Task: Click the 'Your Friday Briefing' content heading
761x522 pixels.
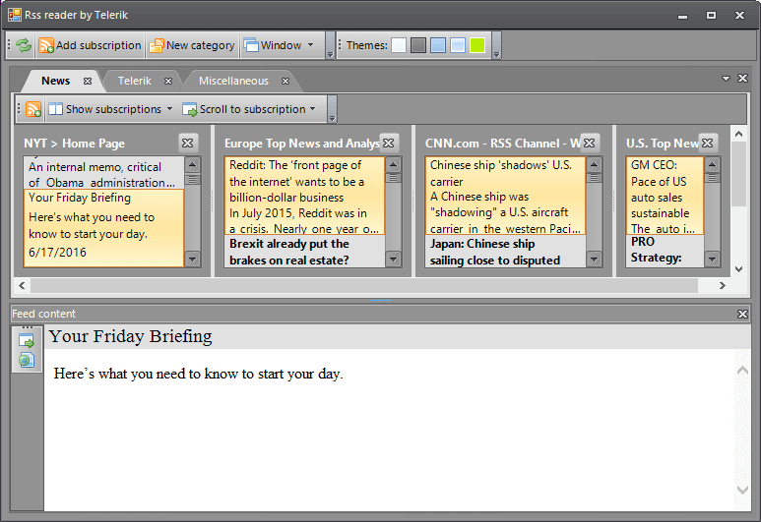Action: (x=131, y=336)
